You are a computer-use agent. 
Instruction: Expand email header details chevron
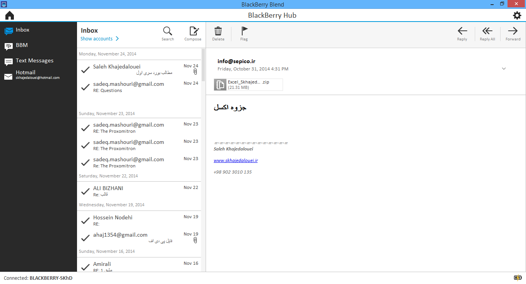(504, 69)
